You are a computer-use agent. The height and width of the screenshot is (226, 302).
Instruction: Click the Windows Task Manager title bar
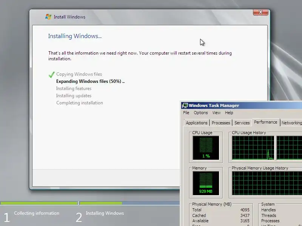242,105
